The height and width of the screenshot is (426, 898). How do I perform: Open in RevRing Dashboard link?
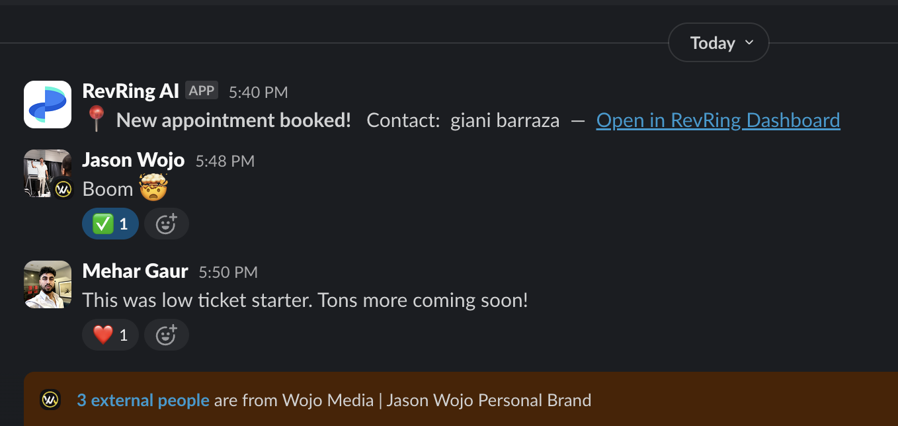pyautogui.click(x=717, y=120)
